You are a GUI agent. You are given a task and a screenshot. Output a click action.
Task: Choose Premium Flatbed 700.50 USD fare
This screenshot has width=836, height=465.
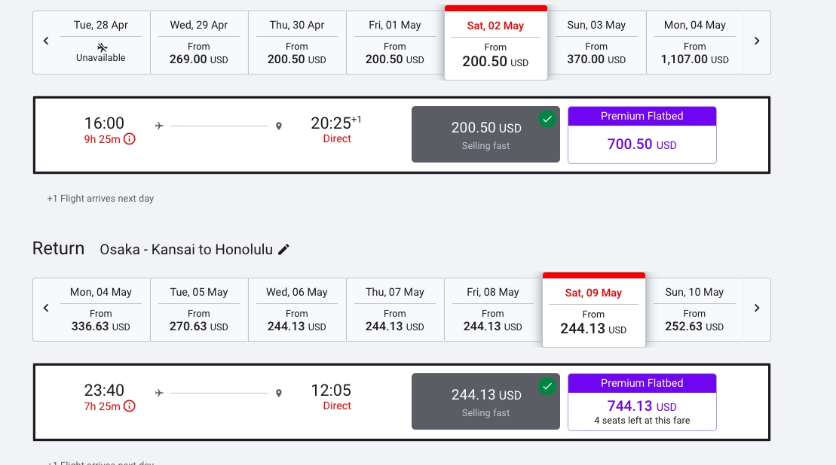click(642, 135)
